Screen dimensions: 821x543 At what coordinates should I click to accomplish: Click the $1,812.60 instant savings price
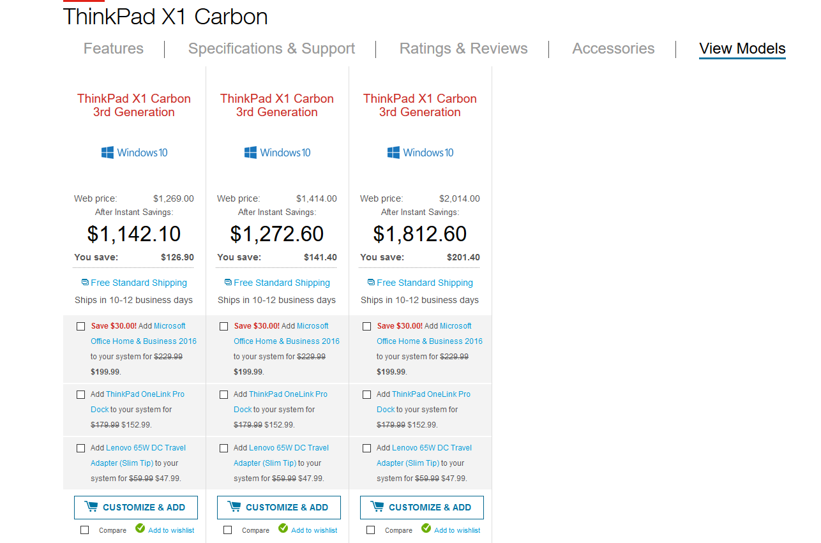420,234
